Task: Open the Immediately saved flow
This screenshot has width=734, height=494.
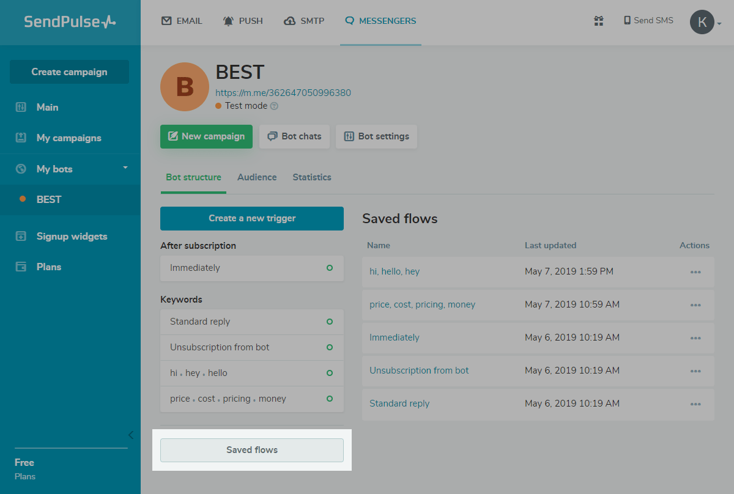Action: (x=395, y=337)
